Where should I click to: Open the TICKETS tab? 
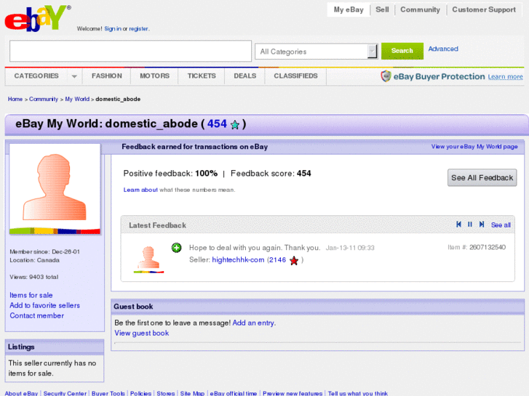(x=202, y=76)
